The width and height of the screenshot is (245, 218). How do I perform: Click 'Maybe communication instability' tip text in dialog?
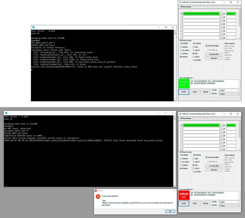point(138,204)
